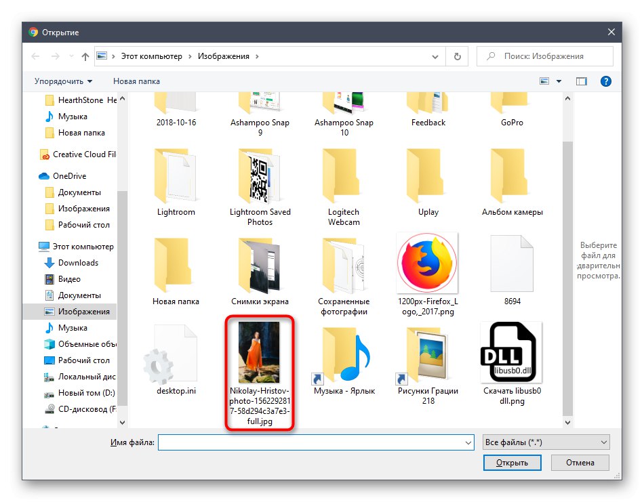Expand chevron after Изображения in address bar

(257, 56)
